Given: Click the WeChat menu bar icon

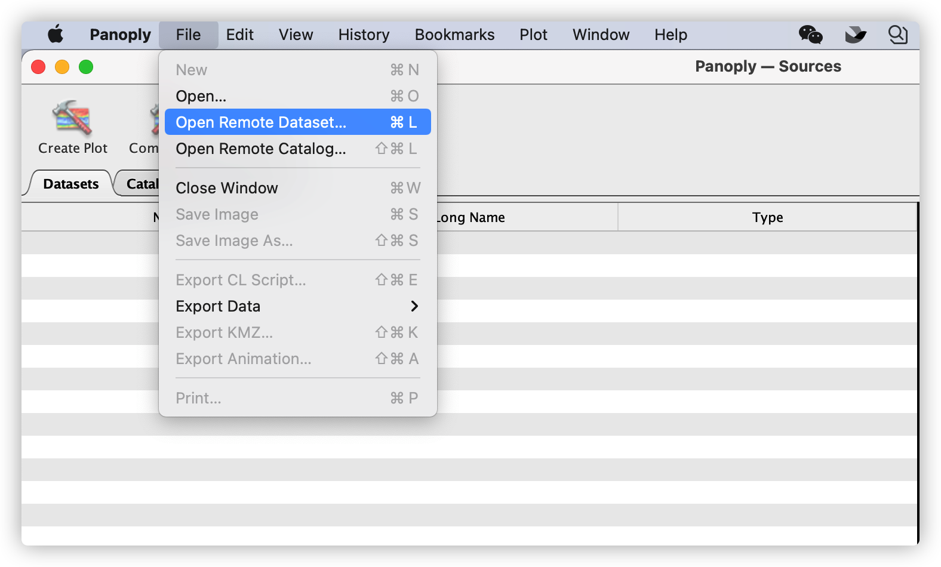Looking at the screenshot, I should coord(810,35).
